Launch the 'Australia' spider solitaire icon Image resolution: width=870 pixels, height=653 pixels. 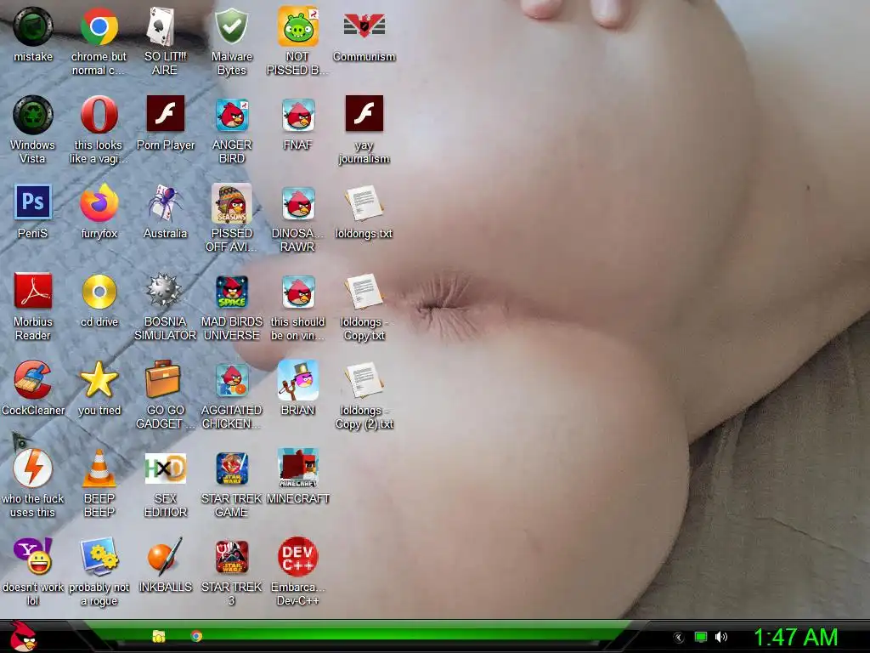pos(165,204)
